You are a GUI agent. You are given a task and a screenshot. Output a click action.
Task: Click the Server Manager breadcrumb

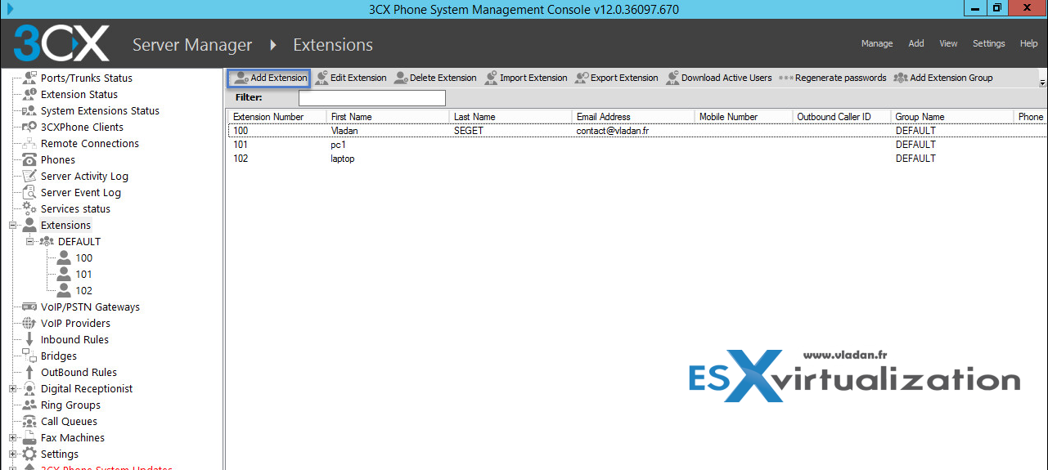click(192, 45)
